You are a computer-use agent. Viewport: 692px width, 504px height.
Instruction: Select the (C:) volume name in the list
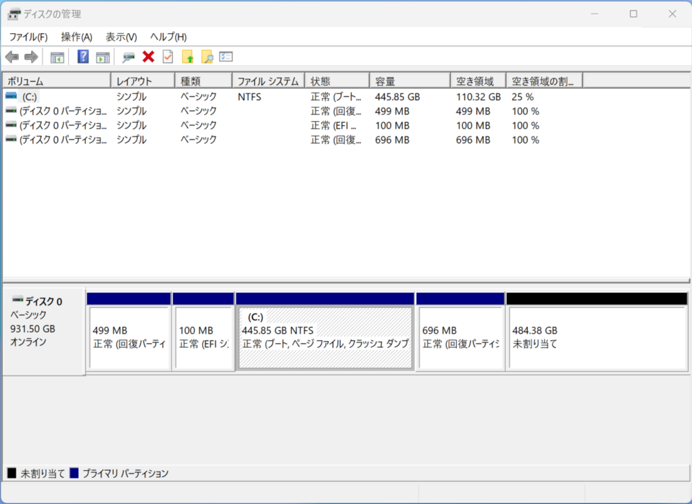30,97
